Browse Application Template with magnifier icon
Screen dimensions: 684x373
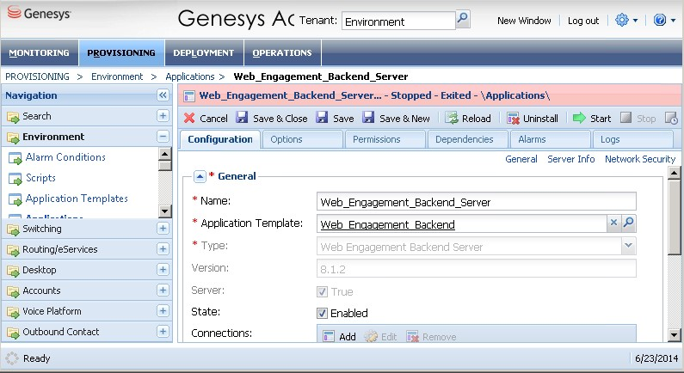(628, 223)
